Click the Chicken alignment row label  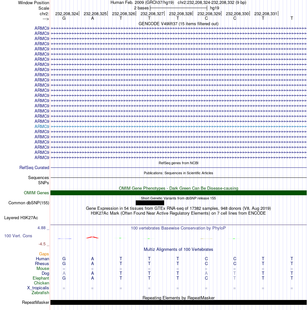tap(41, 283)
